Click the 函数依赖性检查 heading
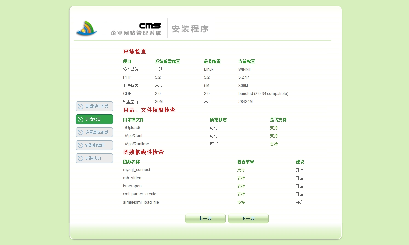 143,152
